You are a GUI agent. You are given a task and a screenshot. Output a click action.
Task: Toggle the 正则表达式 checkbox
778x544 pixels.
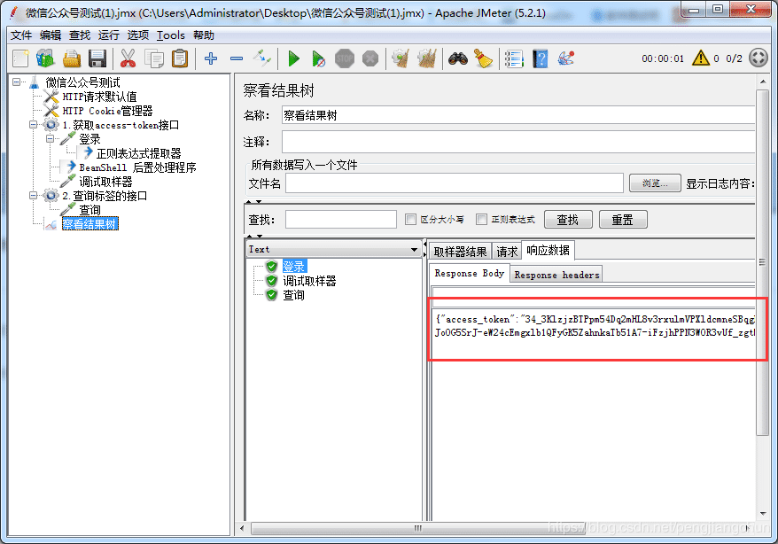pyautogui.click(x=481, y=219)
